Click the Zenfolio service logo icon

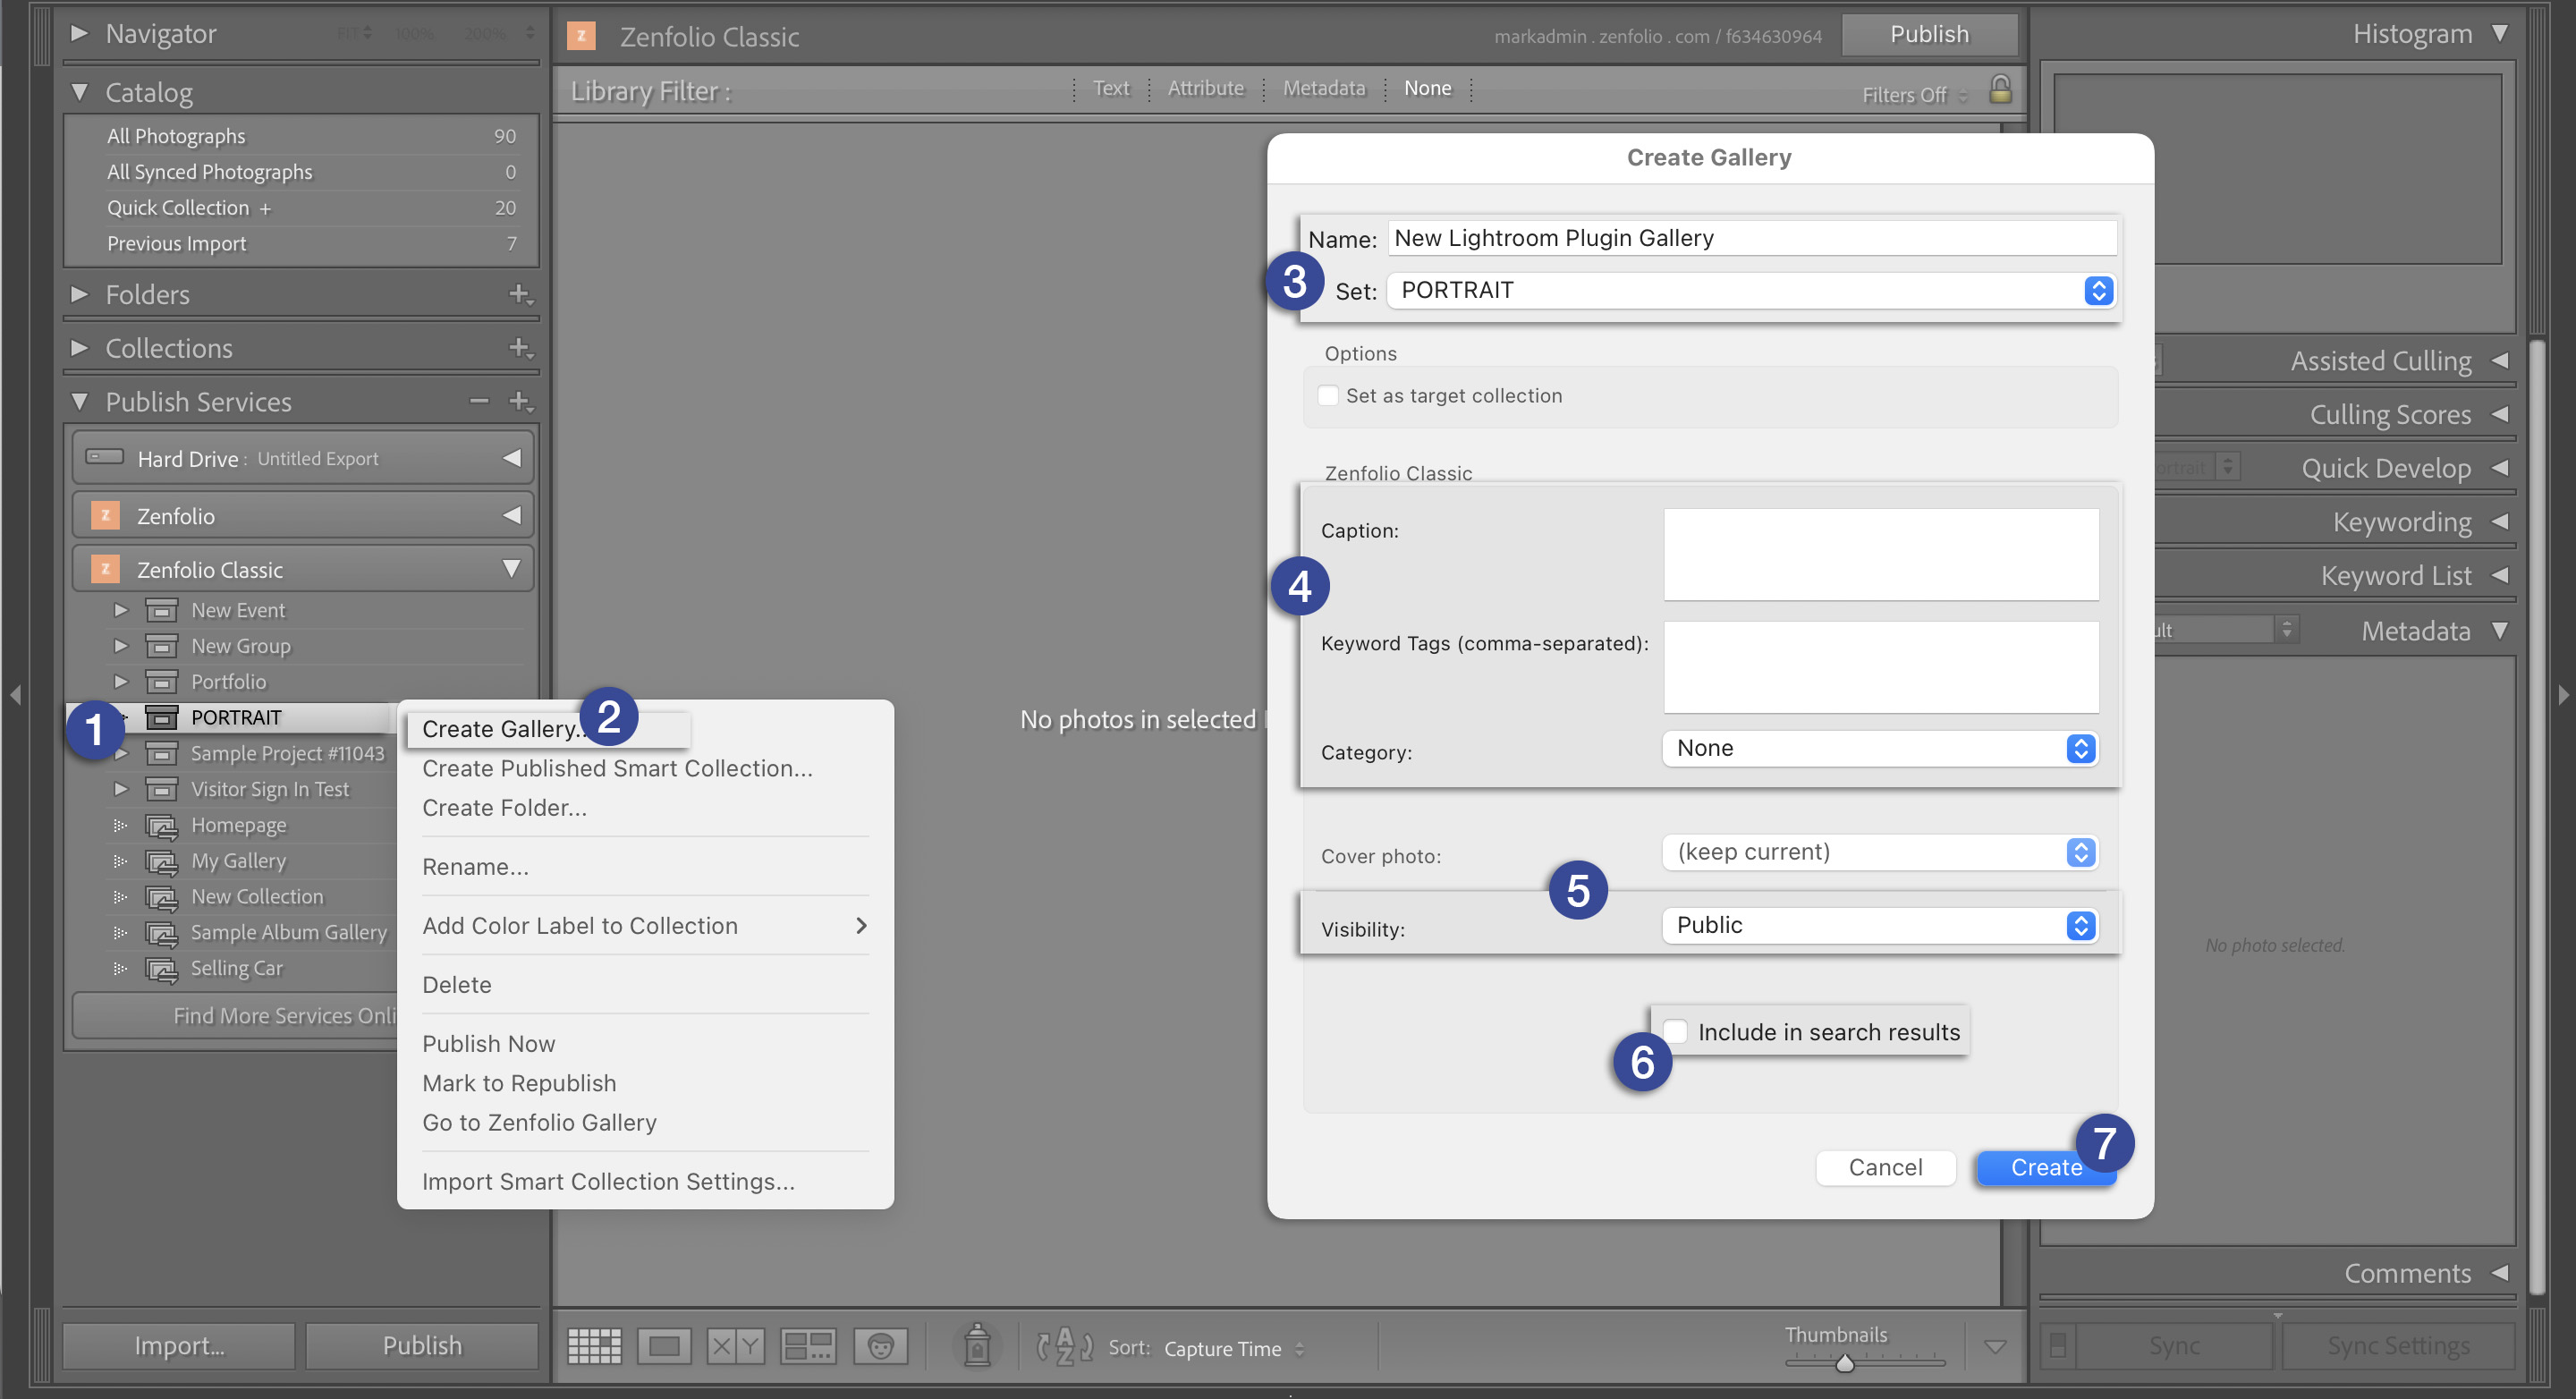(105, 515)
